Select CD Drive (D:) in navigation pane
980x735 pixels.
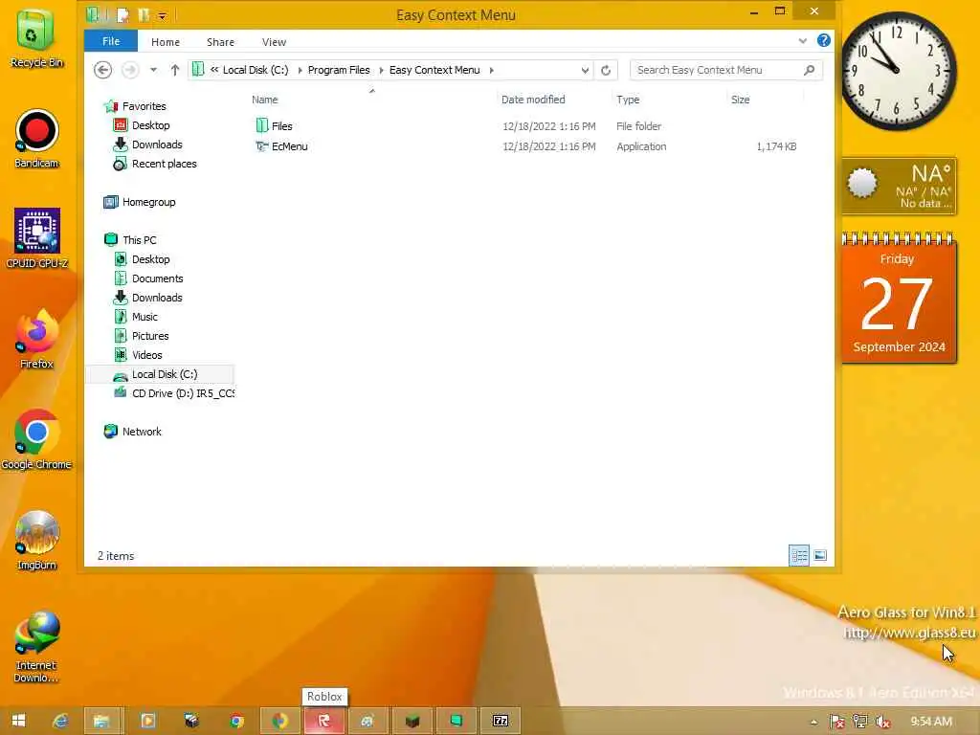(x=183, y=393)
